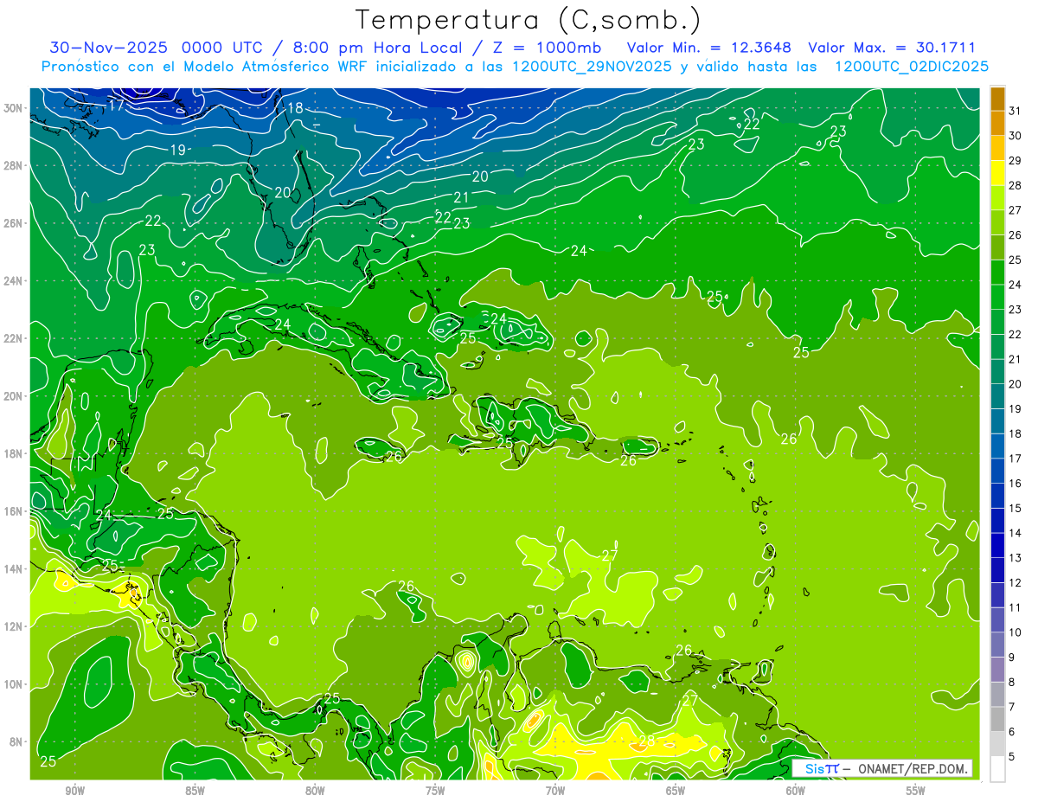Click the '90W' longitude axis label
This screenshot has width=1038, height=802.
coord(74,791)
